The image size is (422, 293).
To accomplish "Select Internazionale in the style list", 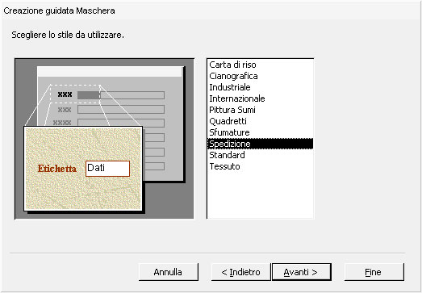I will click(260, 98).
